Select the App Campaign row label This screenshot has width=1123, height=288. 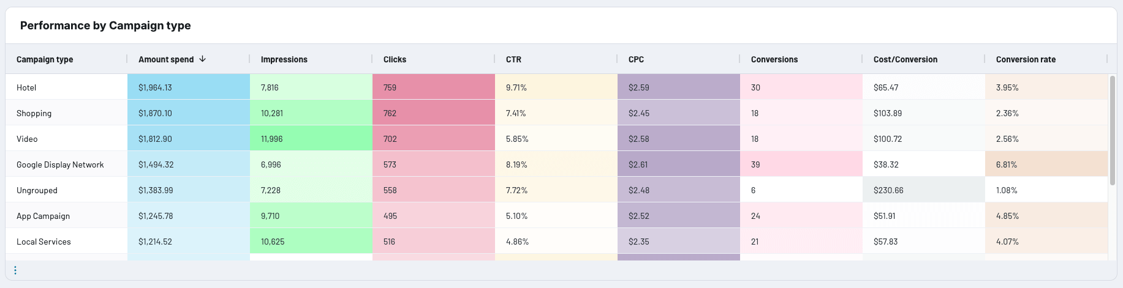43,216
